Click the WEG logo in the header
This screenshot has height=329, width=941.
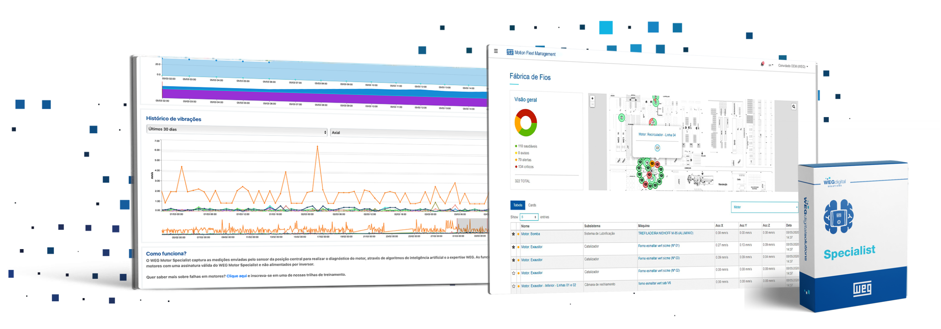coord(510,52)
